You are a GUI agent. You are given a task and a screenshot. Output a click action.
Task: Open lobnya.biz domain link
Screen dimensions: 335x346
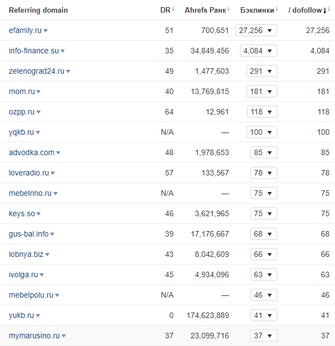(26, 254)
